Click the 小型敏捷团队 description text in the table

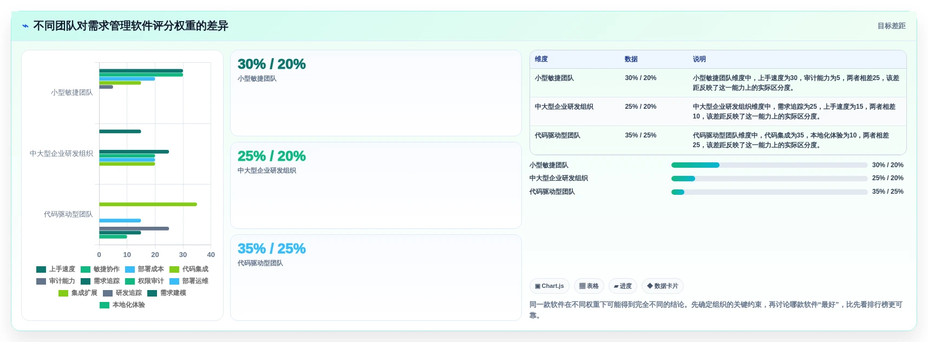click(x=796, y=83)
